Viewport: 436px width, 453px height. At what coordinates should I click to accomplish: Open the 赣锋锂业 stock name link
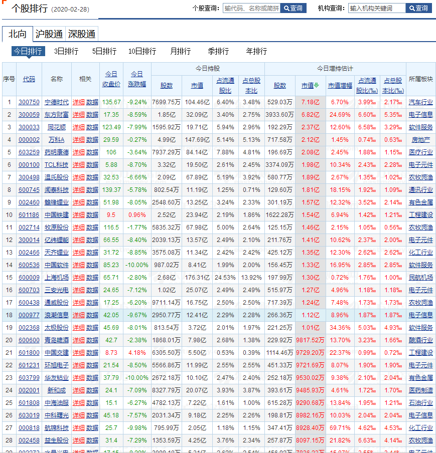point(56,202)
